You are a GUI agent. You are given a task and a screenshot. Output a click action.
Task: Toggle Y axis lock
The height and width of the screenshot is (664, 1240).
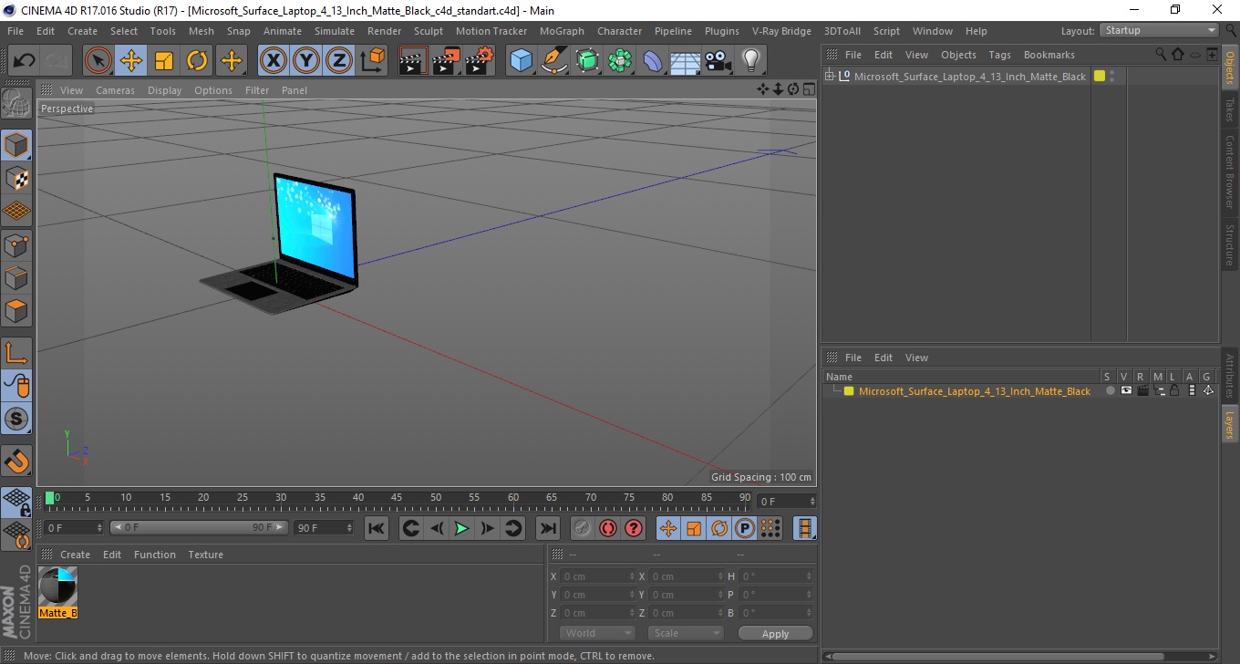(306, 61)
